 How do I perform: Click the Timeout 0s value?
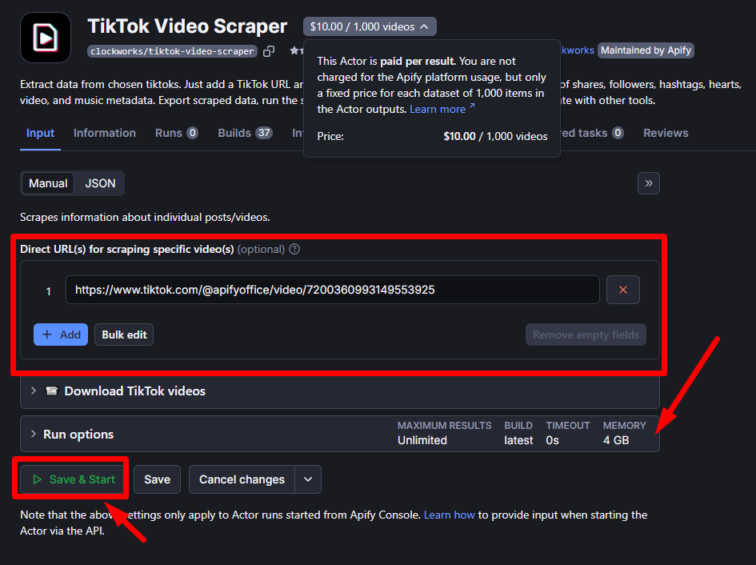pos(552,440)
